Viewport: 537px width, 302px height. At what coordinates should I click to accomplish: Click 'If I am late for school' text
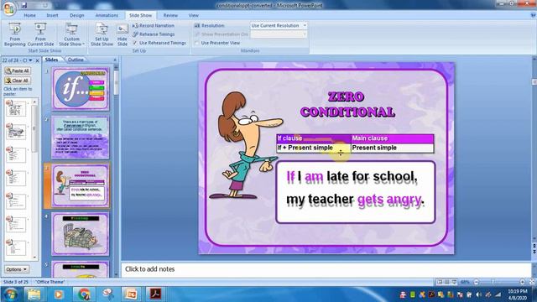click(352, 177)
